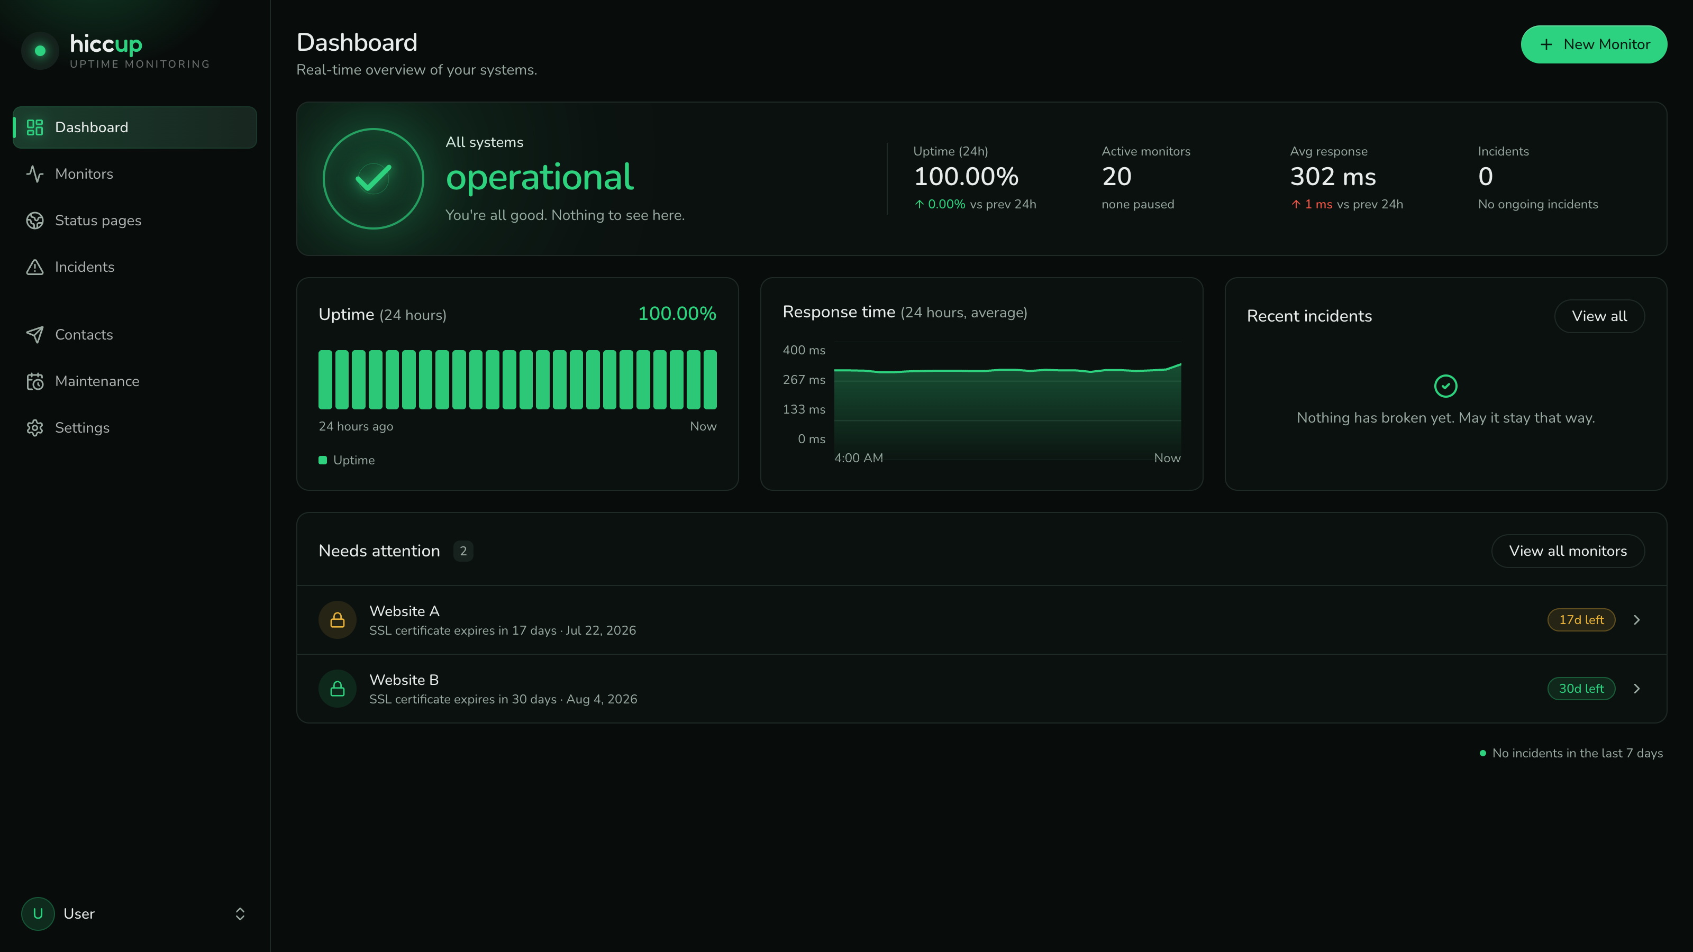
Task: Click the Active monitors value 20
Action: tap(1117, 177)
